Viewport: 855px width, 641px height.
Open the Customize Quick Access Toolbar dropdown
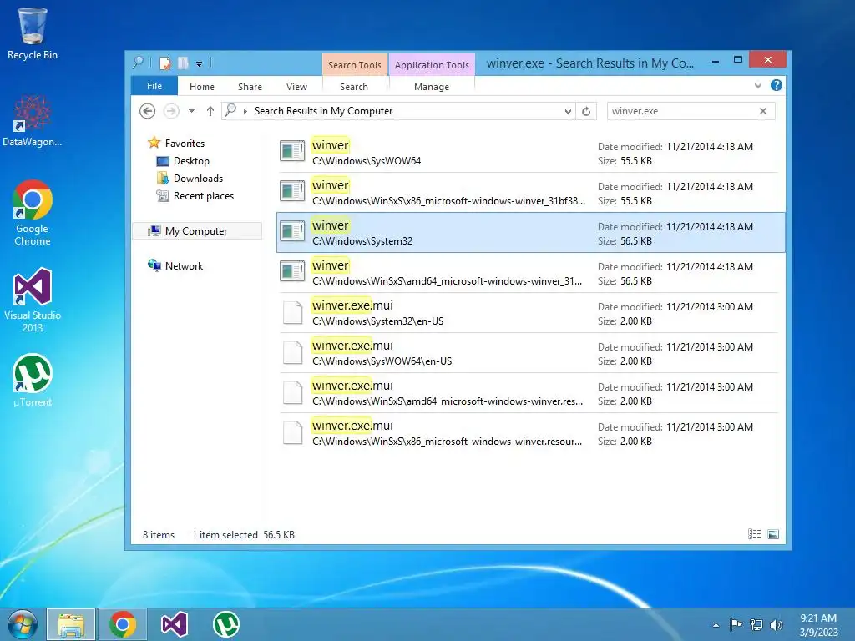click(199, 64)
